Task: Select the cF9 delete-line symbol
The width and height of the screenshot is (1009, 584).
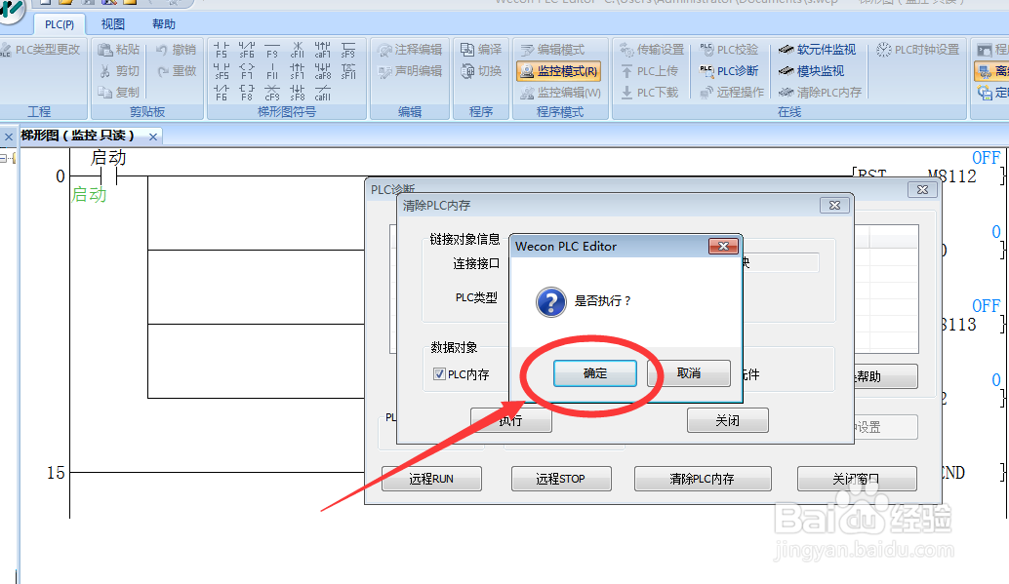Action: click(272, 93)
